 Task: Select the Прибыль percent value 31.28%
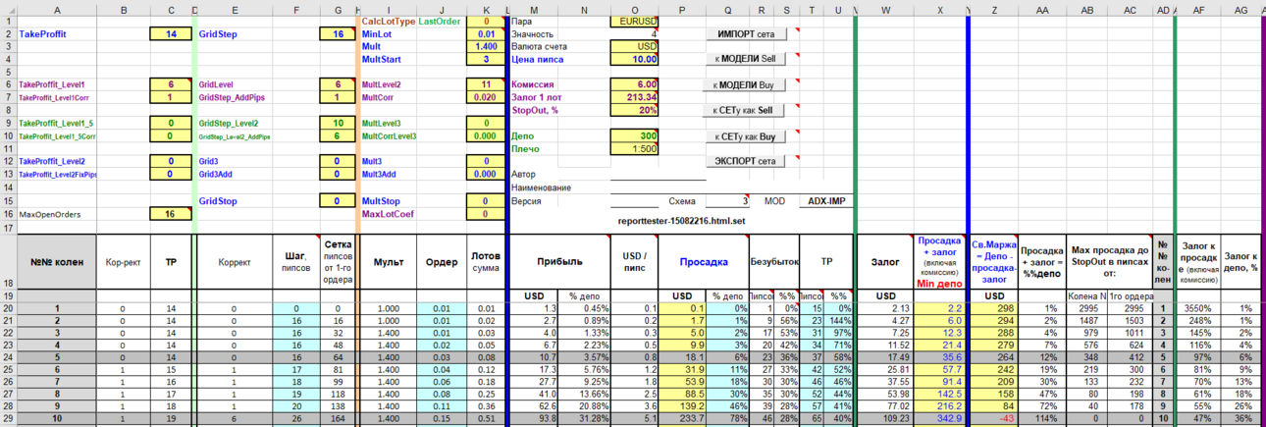(x=585, y=418)
